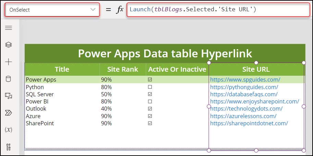Open the Tree view layers icon
This screenshot has width=313, height=156.
tap(9, 45)
